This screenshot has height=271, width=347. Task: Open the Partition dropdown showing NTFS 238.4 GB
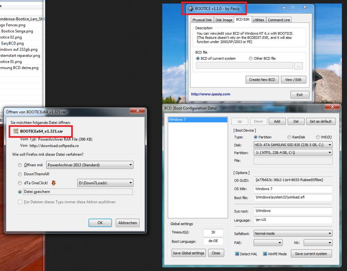(x=293, y=153)
